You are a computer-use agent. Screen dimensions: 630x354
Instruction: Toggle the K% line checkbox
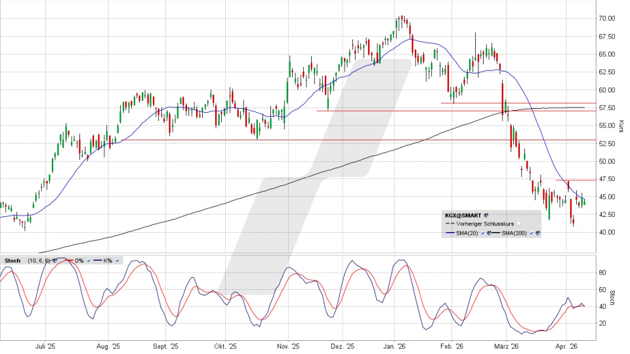coord(117,261)
